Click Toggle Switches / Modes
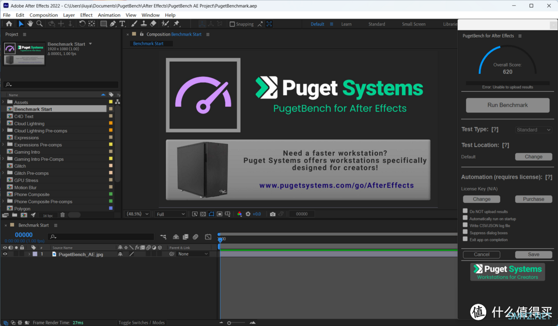 (x=141, y=323)
